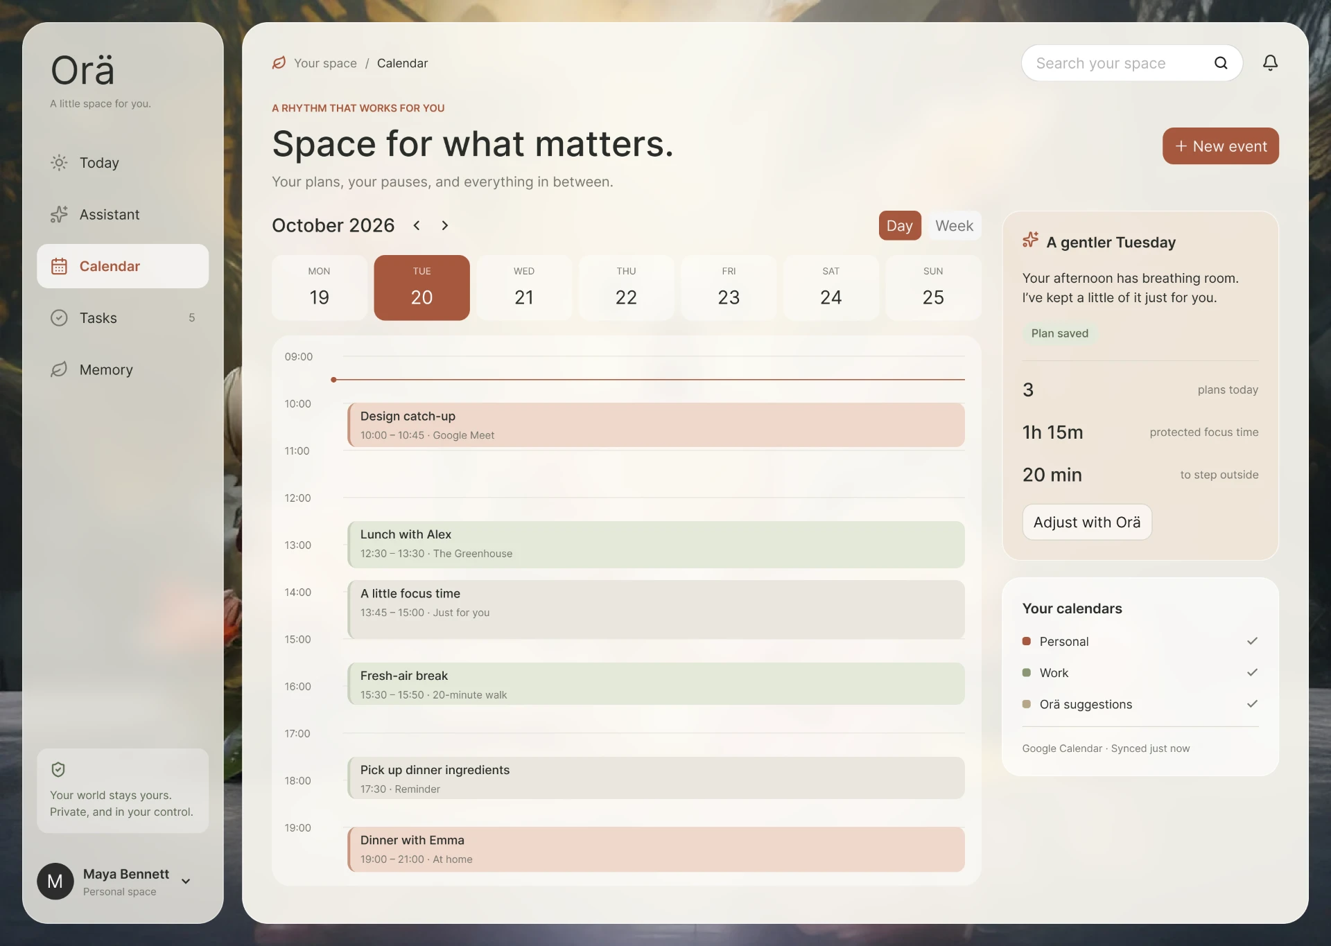Select Saturday 24 in the week strip

(x=830, y=288)
